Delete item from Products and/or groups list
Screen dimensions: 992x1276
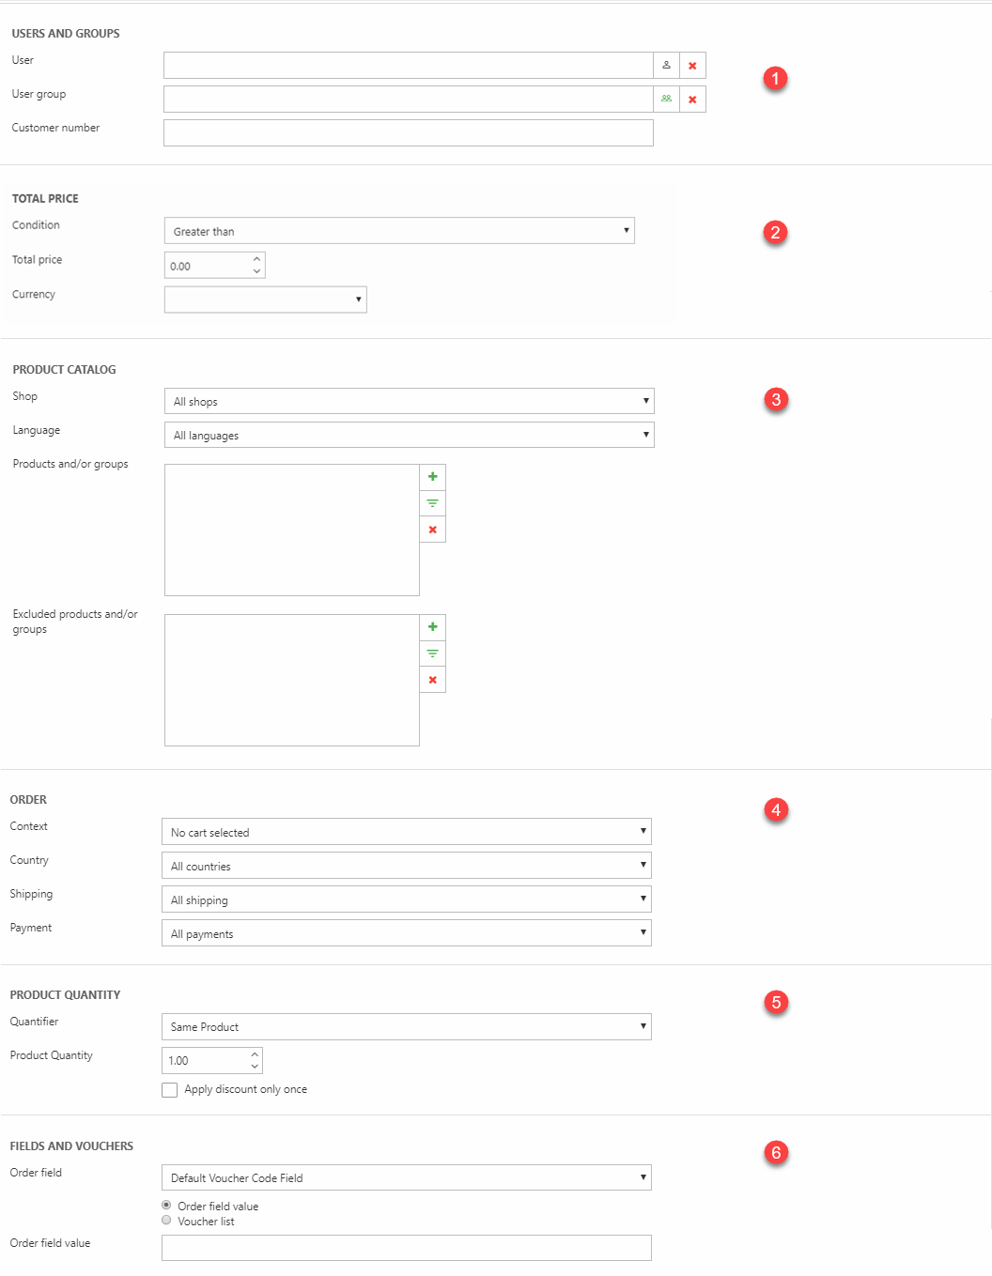(x=432, y=530)
